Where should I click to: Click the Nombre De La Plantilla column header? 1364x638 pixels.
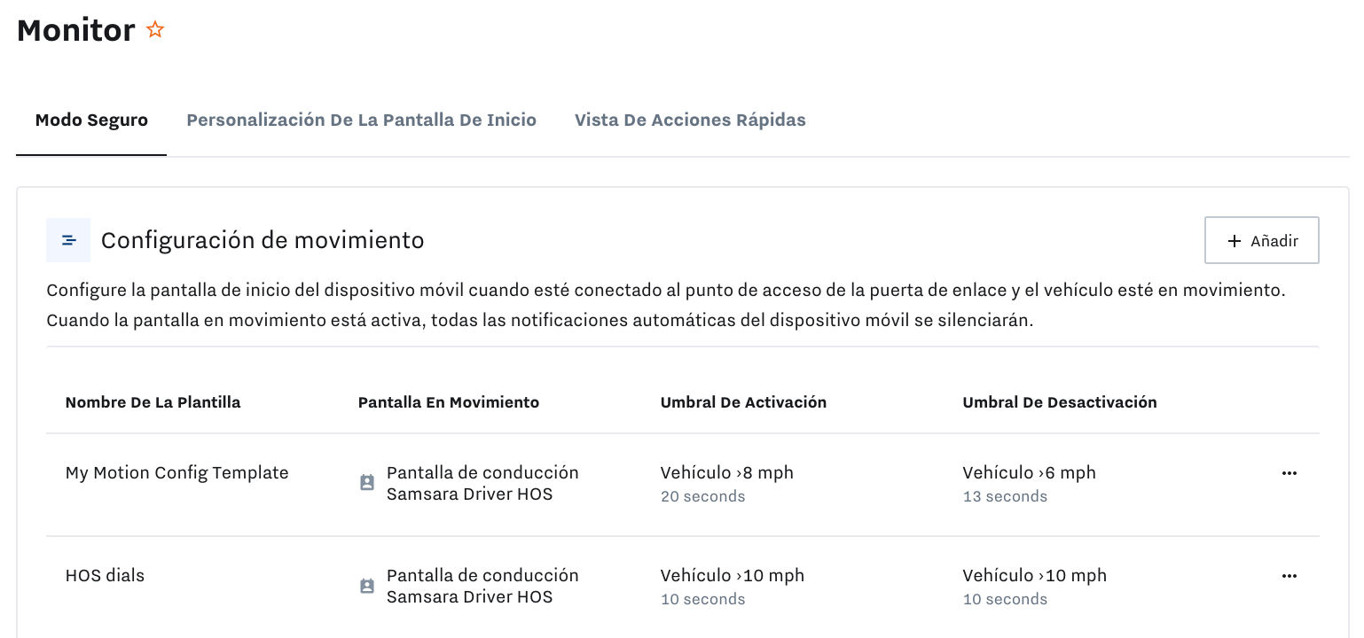point(152,401)
